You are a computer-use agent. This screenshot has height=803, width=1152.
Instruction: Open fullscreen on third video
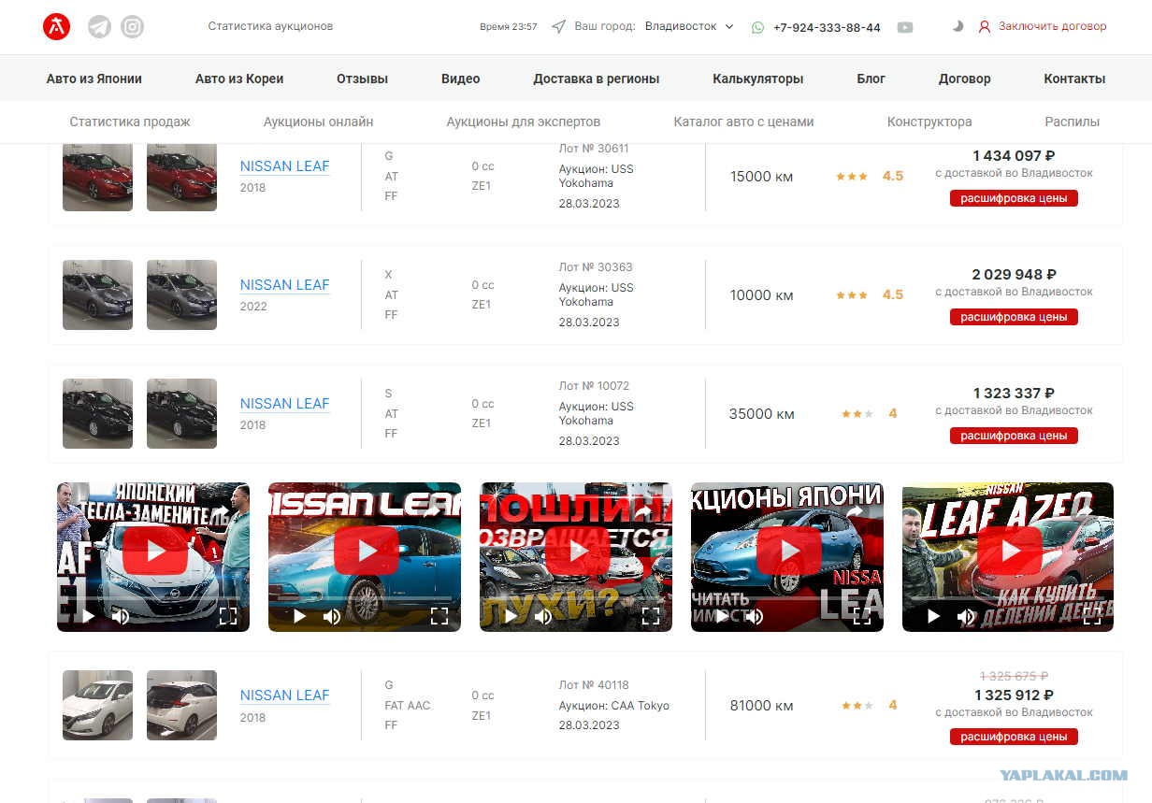pyautogui.click(x=650, y=616)
